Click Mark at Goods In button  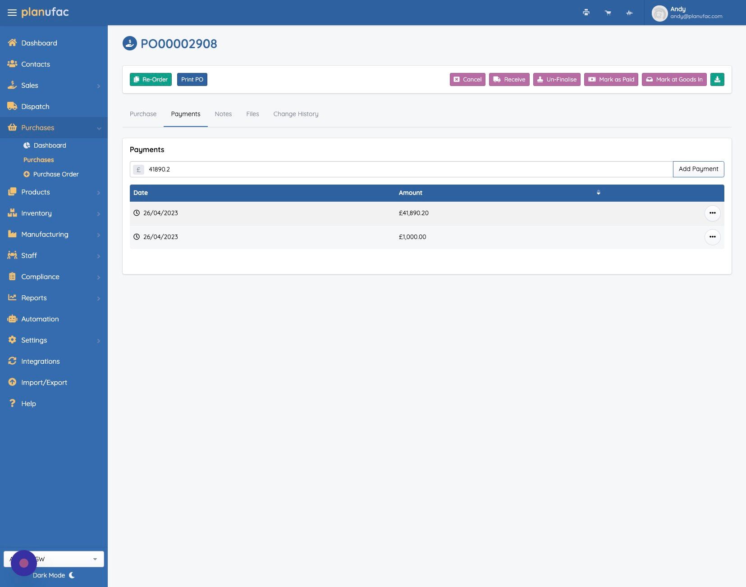pos(674,79)
